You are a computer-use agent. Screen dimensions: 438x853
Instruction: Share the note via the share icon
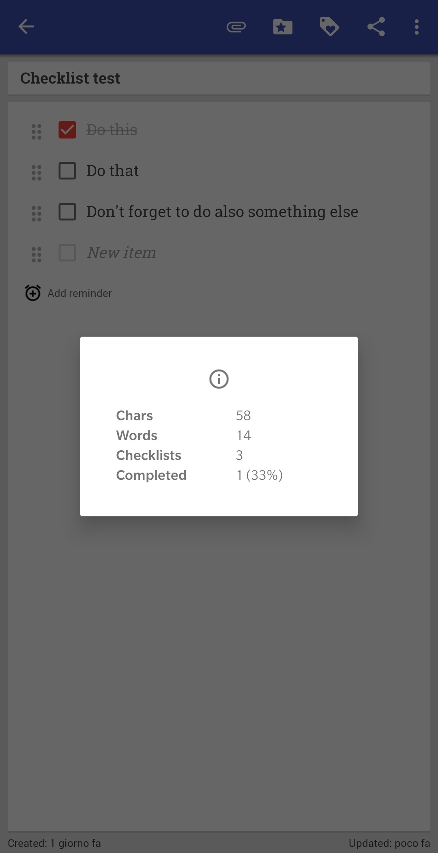(376, 26)
